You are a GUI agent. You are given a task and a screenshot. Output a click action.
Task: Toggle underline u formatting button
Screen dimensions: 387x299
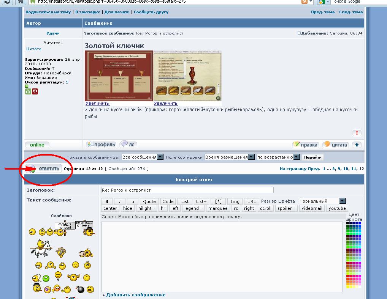133,201
